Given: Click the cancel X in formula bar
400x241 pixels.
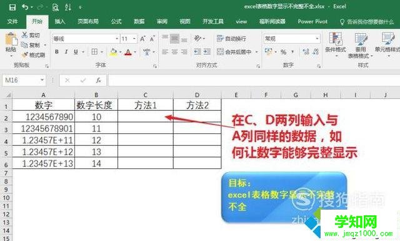Looking at the screenshot, I should click(67, 81).
